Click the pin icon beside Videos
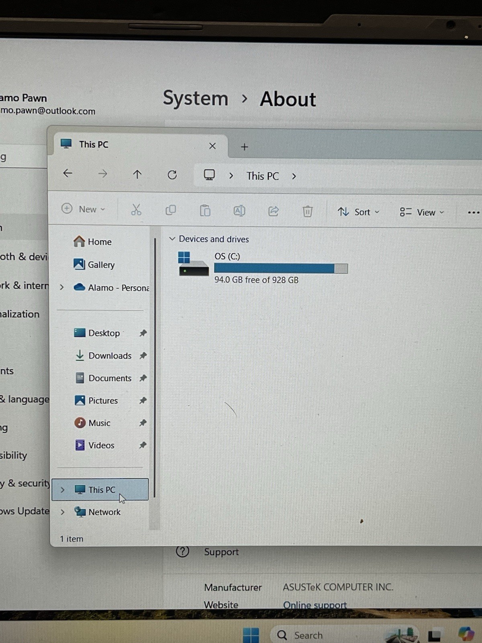Screen dimensions: 482x643 143,445
